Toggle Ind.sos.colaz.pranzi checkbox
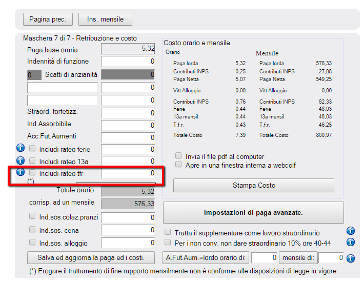Image resolution: width=364 pixels, height=281 pixels. (32, 217)
